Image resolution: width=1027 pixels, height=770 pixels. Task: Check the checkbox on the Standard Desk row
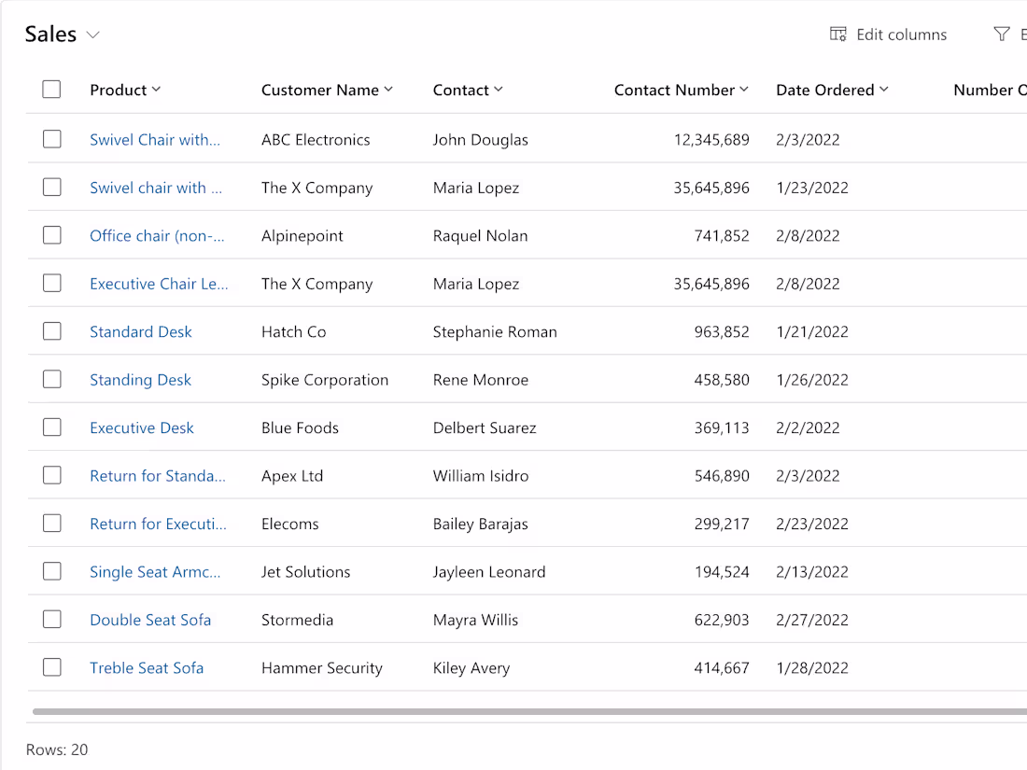pyautogui.click(x=52, y=330)
